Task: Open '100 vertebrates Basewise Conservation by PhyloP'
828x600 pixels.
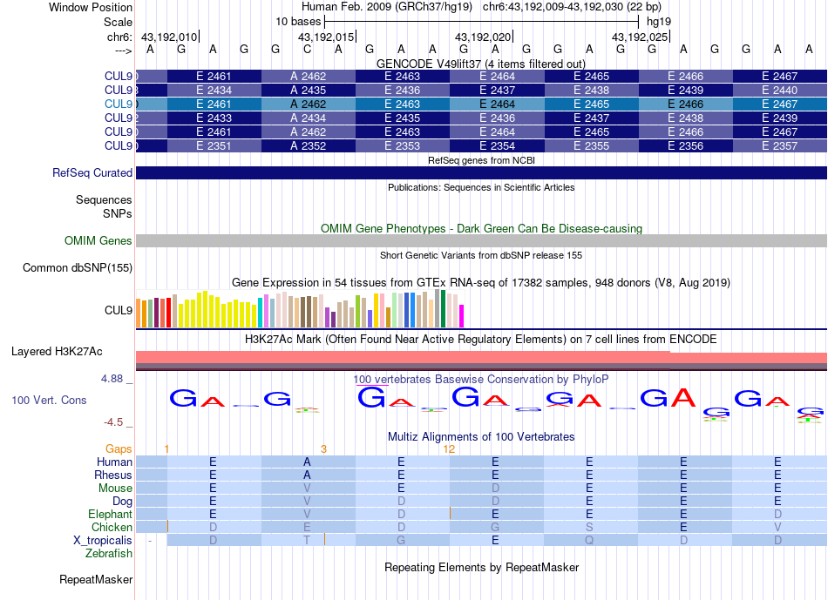Action: 481,380
